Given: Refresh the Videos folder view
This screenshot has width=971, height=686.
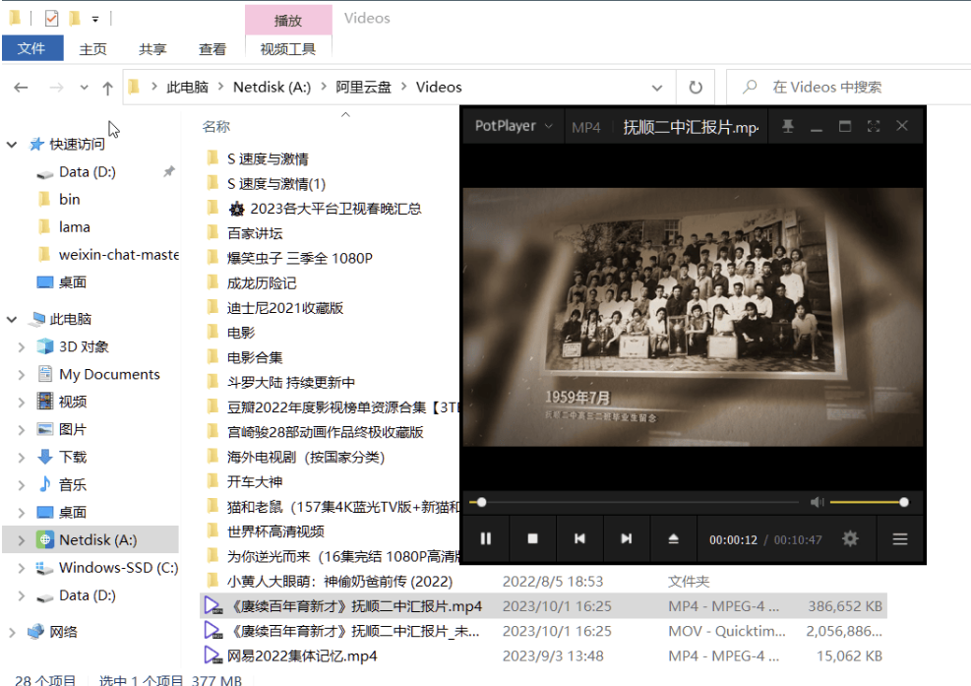Looking at the screenshot, I should coord(696,87).
